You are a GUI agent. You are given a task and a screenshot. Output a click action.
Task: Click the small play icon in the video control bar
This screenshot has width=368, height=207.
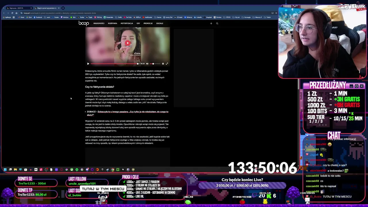pos(88,64)
